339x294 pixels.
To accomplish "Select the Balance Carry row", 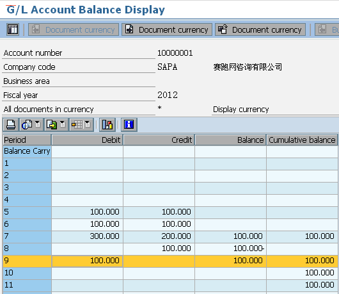I will (x=170, y=151).
